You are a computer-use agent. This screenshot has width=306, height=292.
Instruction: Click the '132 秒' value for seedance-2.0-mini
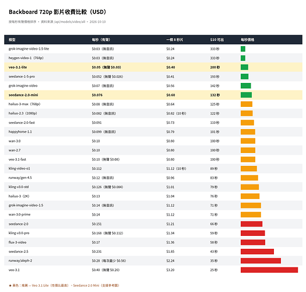(x=215, y=95)
